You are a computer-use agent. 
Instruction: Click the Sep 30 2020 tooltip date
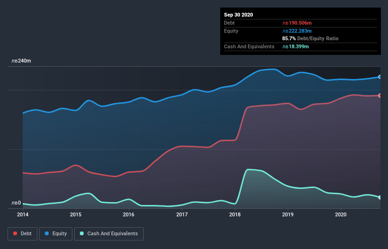239,15
